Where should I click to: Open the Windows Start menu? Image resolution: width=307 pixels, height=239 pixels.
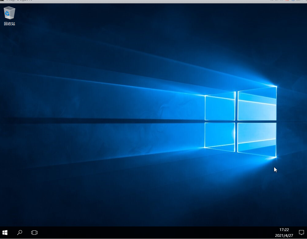[5, 233]
